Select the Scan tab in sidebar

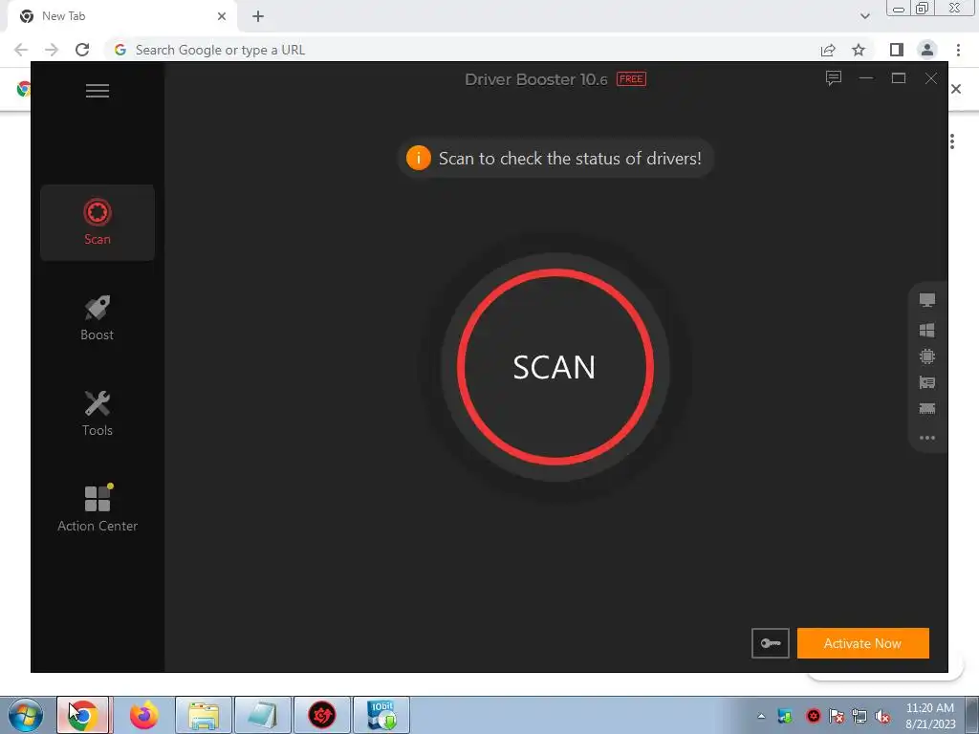point(98,222)
